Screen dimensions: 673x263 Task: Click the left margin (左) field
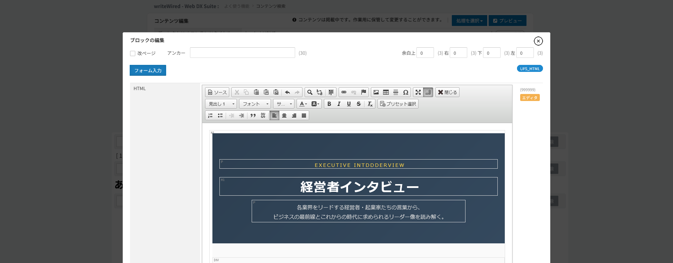click(525, 53)
